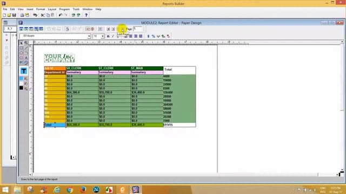
Task: Click the percent format icon
Action: point(154,36)
